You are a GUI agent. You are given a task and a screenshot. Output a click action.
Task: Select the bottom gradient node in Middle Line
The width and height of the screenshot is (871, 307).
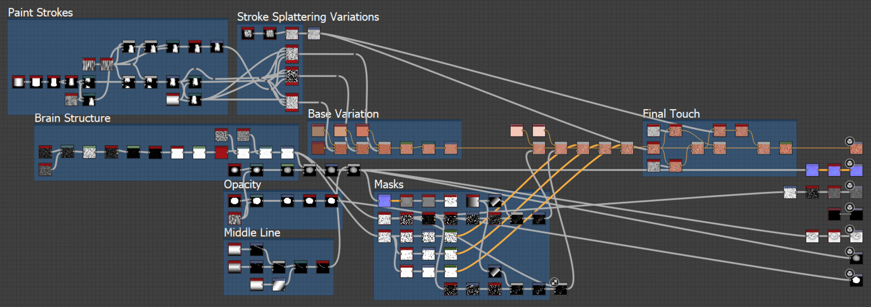(256, 284)
